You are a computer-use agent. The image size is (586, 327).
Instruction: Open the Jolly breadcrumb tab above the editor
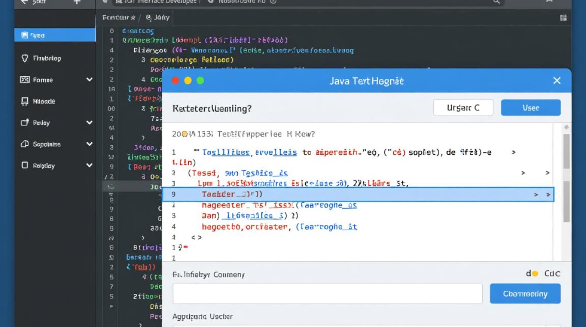(x=158, y=18)
